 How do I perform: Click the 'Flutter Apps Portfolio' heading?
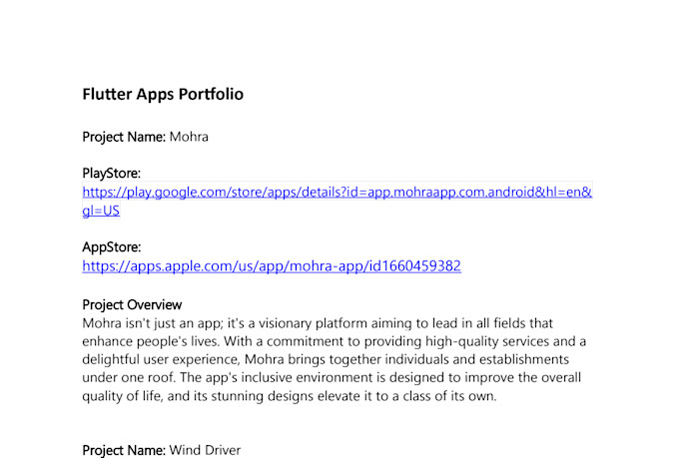tap(163, 94)
